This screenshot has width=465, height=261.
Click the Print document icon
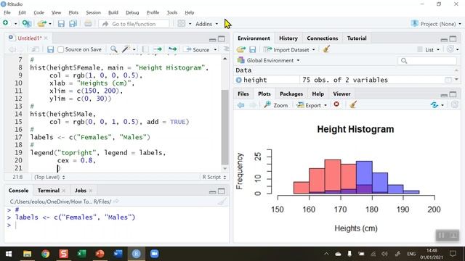(x=88, y=24)
